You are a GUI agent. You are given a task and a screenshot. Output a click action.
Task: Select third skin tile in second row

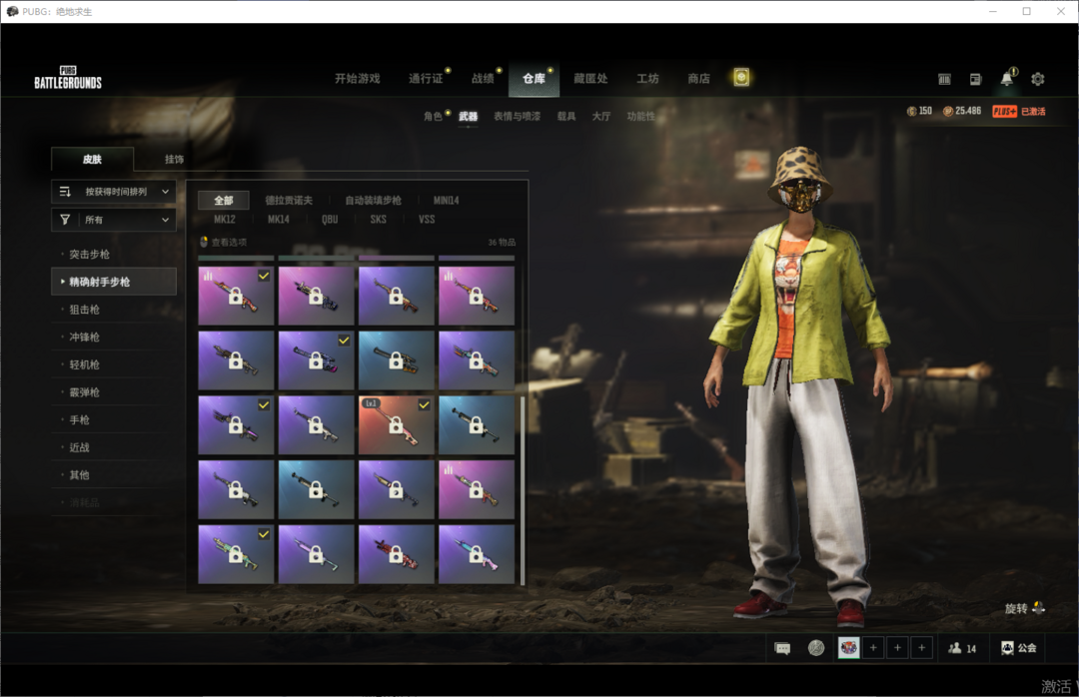(397, 360)
